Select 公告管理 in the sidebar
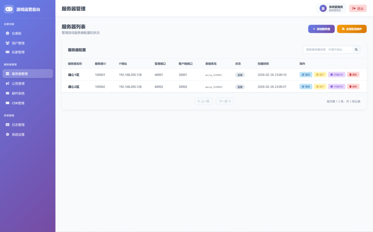Viewport: 373px width, 232px height. pyautogui.click(x=18, y=84)
